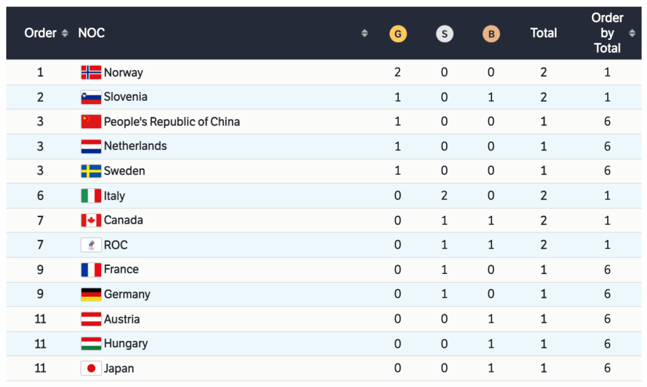
Task: Click the NOC column header label
Action: pos(92,33)
